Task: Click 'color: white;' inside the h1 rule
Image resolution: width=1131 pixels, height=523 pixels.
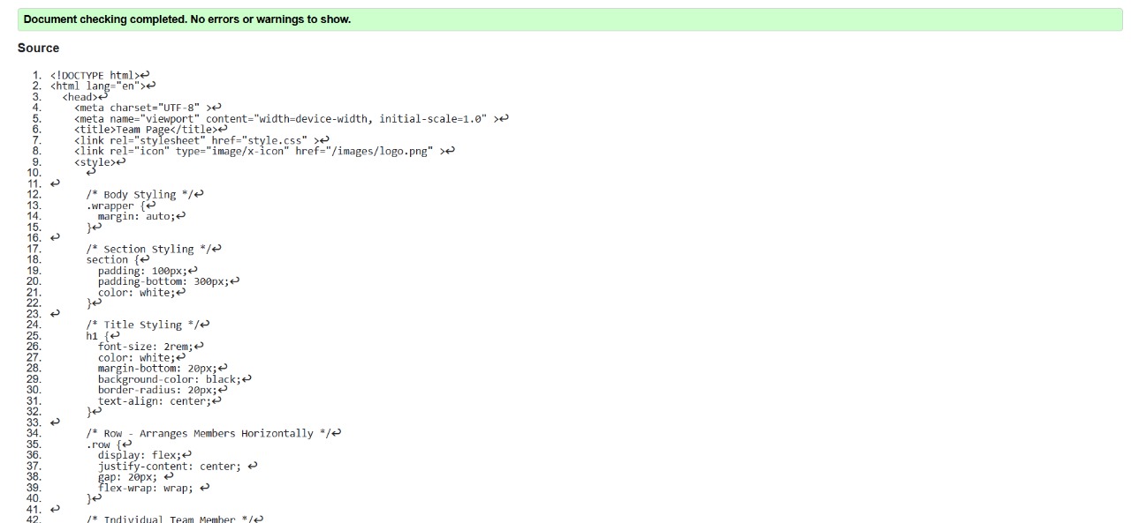Action: pos(136,357)
